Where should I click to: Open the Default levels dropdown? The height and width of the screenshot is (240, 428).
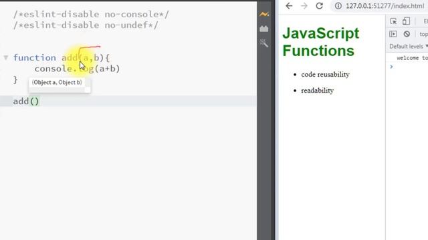pyautogui.click(x=409, y=47)
